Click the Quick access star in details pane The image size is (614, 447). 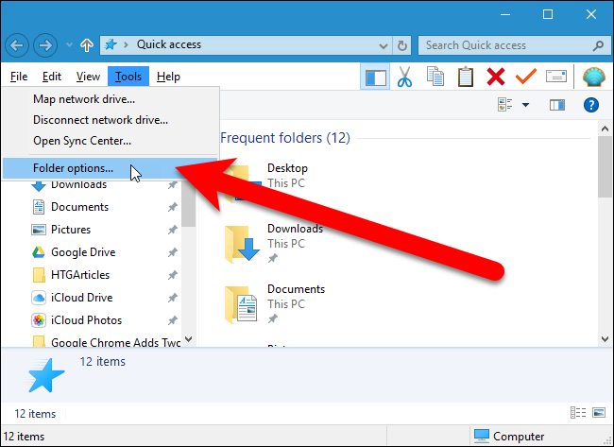point(45,375)
